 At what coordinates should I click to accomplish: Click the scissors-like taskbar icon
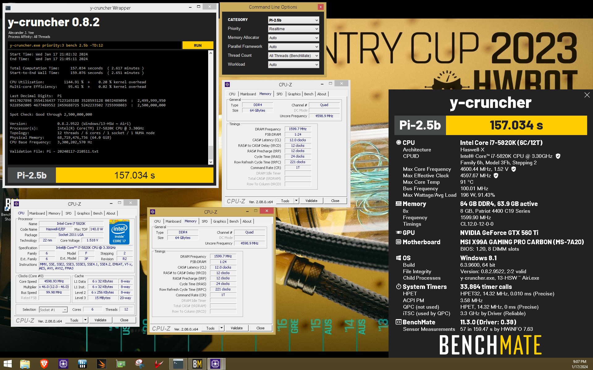[140, 364]
